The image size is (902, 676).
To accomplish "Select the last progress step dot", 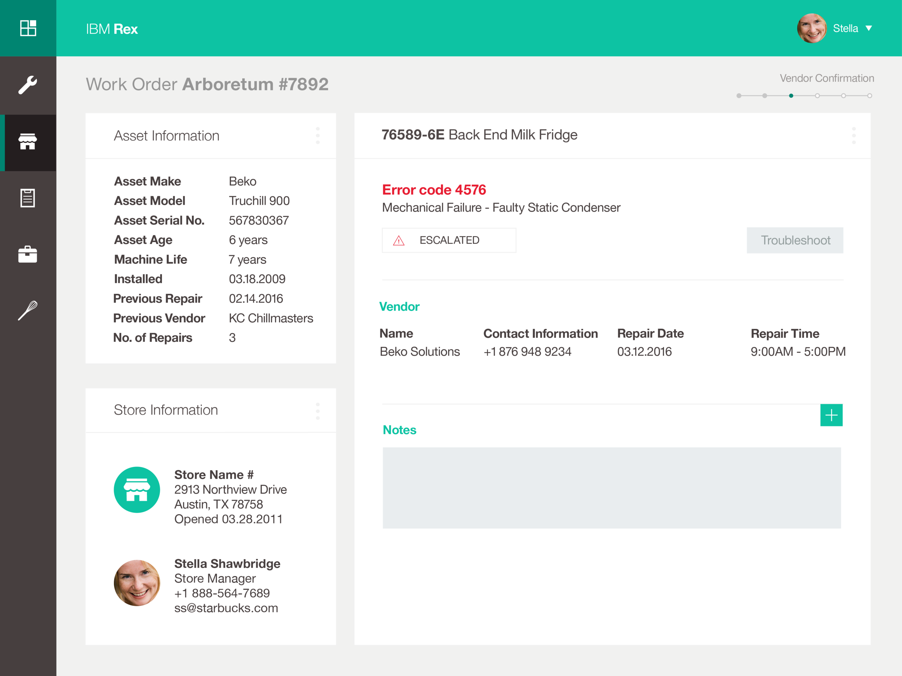I will [x=870, y=96].
